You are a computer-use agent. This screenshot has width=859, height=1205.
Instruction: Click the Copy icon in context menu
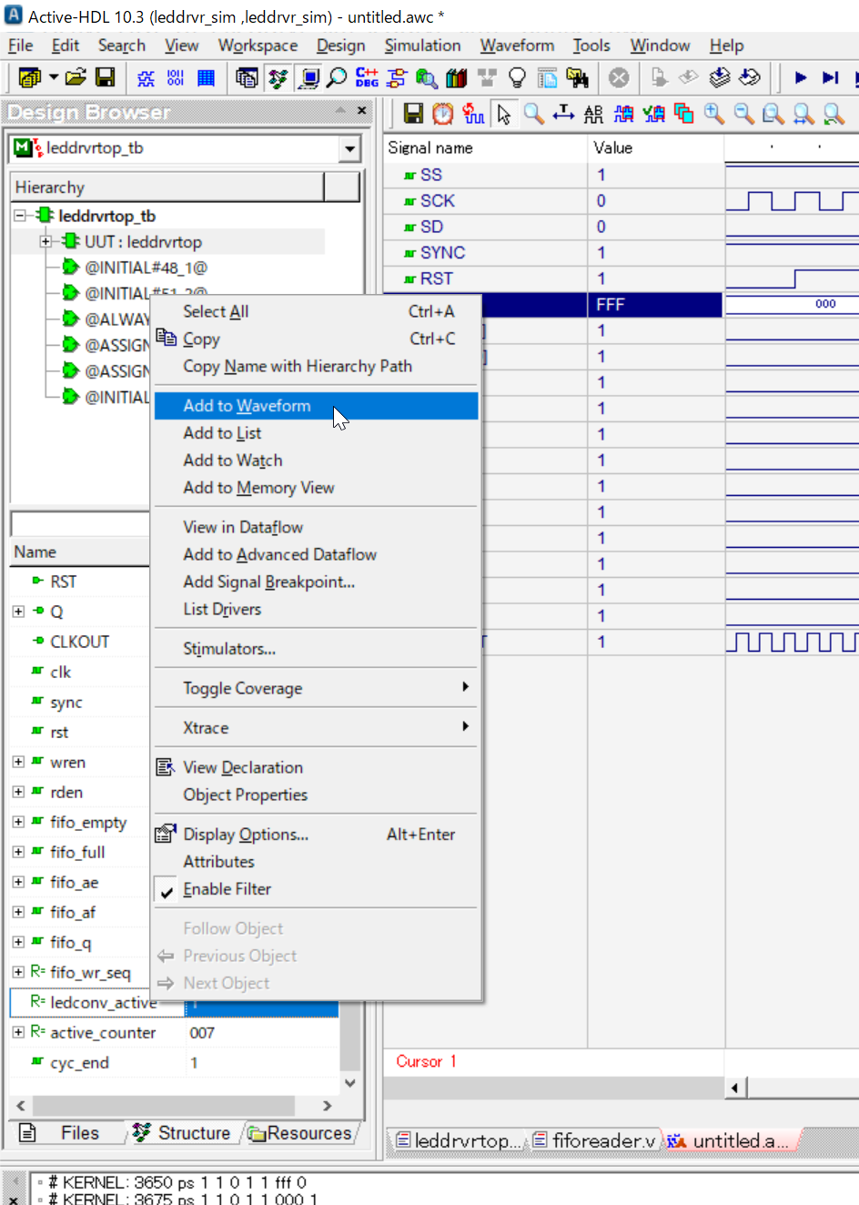166,338
